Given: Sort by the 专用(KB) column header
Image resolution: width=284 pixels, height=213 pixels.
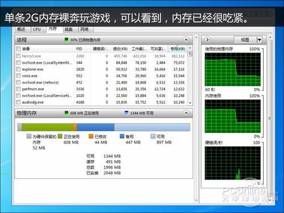Looking at the screenshot, I should click(x=178, y=49).
